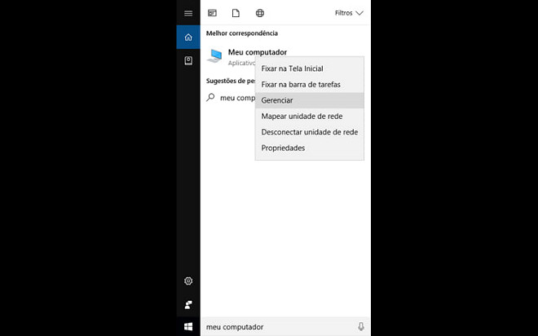Click the Melhor correspondência heading

point(242,33)
